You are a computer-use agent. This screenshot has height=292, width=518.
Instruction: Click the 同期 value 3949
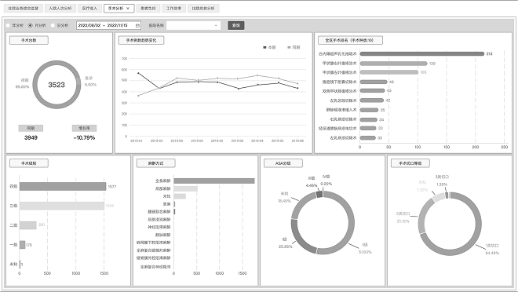(31, 137)
